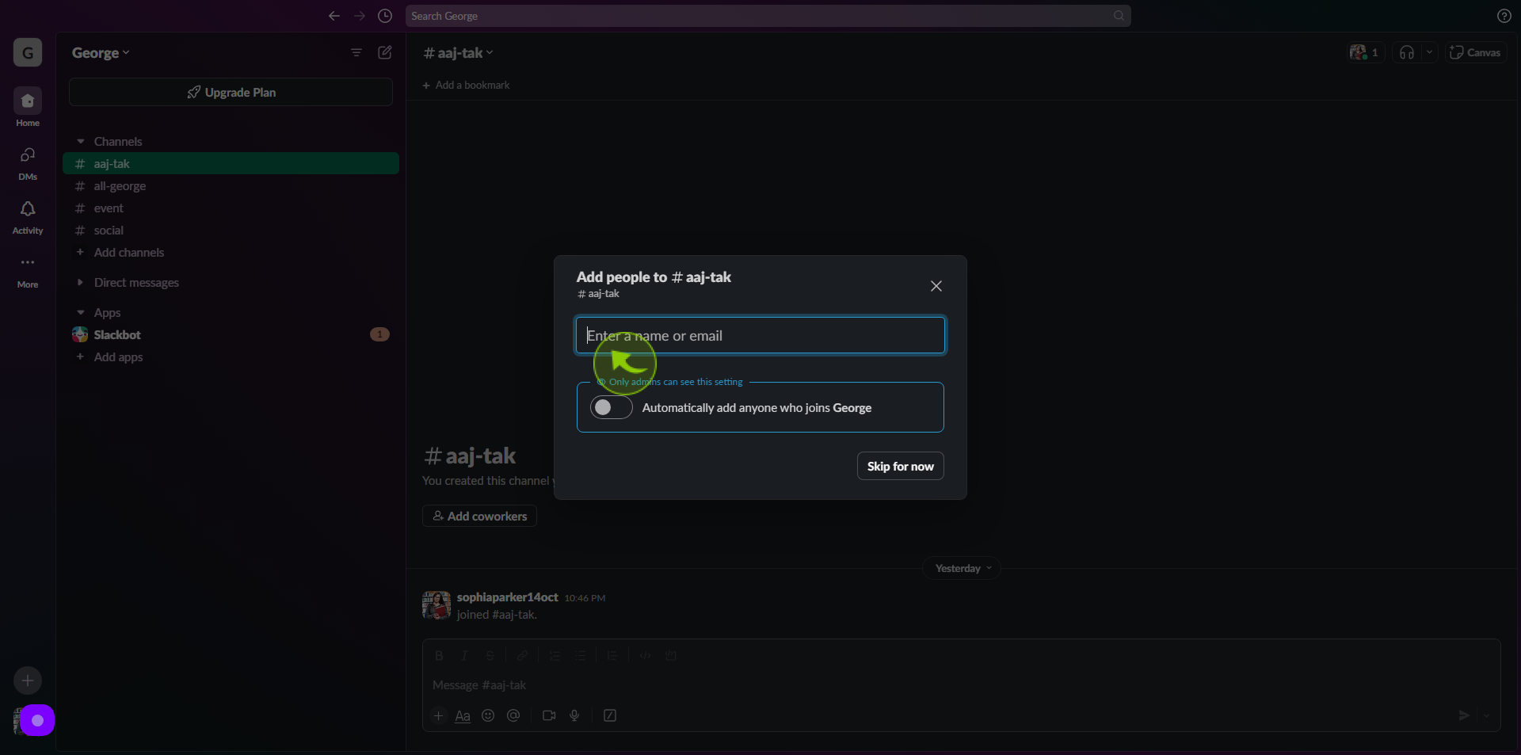This screenshot has height=755, width=1521.
Task: Click the new message compose icon
Action: pyautogui.click(x=385, y=52)
